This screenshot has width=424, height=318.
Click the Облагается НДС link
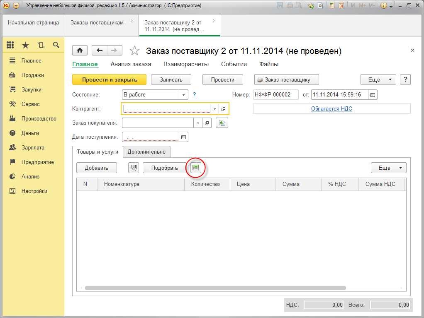coord(331,108)
